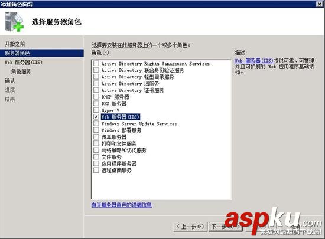325x239 pixels.
Task: Close the 添加角色向导 window
Action: click(x=320, y=4)
